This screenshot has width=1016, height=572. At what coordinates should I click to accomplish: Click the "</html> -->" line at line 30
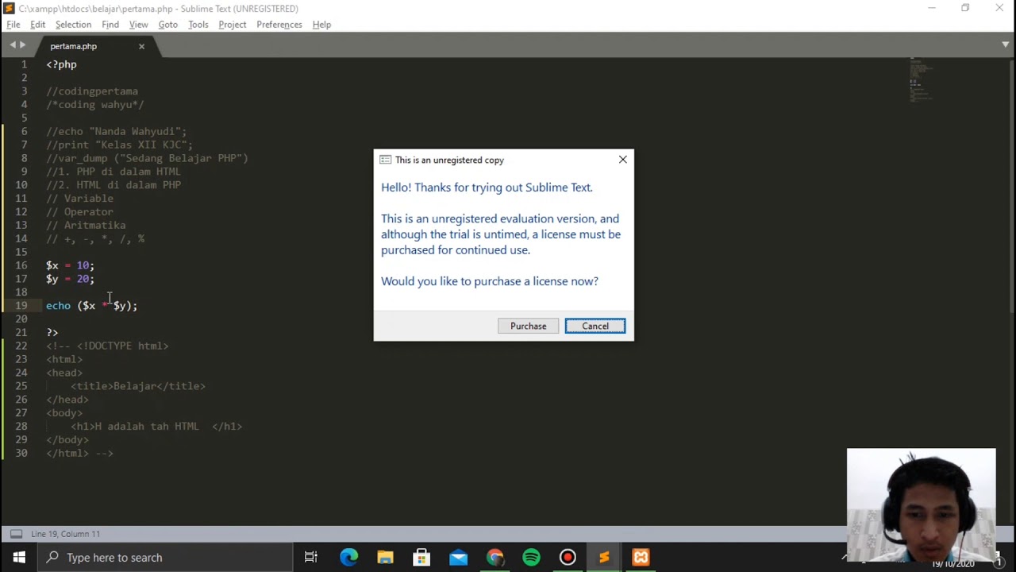(x=79, y=454)
